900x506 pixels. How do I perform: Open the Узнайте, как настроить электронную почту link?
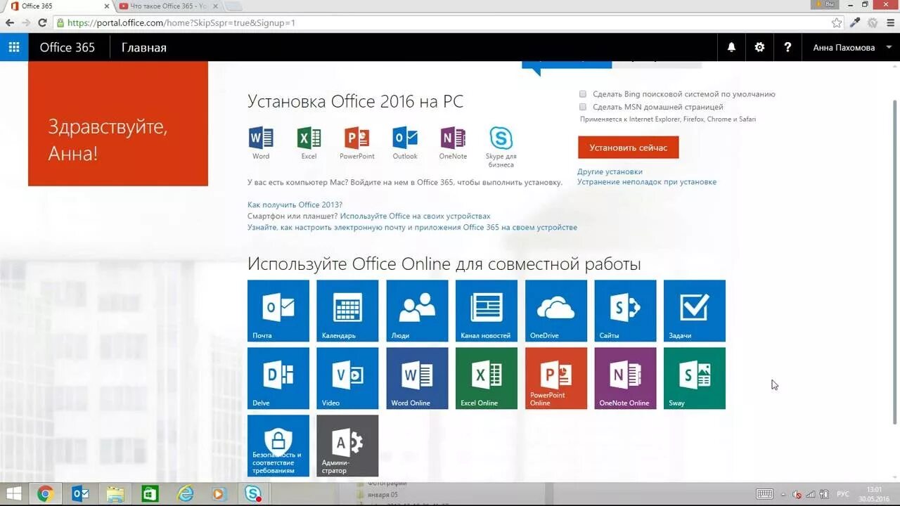click(412, 227)
